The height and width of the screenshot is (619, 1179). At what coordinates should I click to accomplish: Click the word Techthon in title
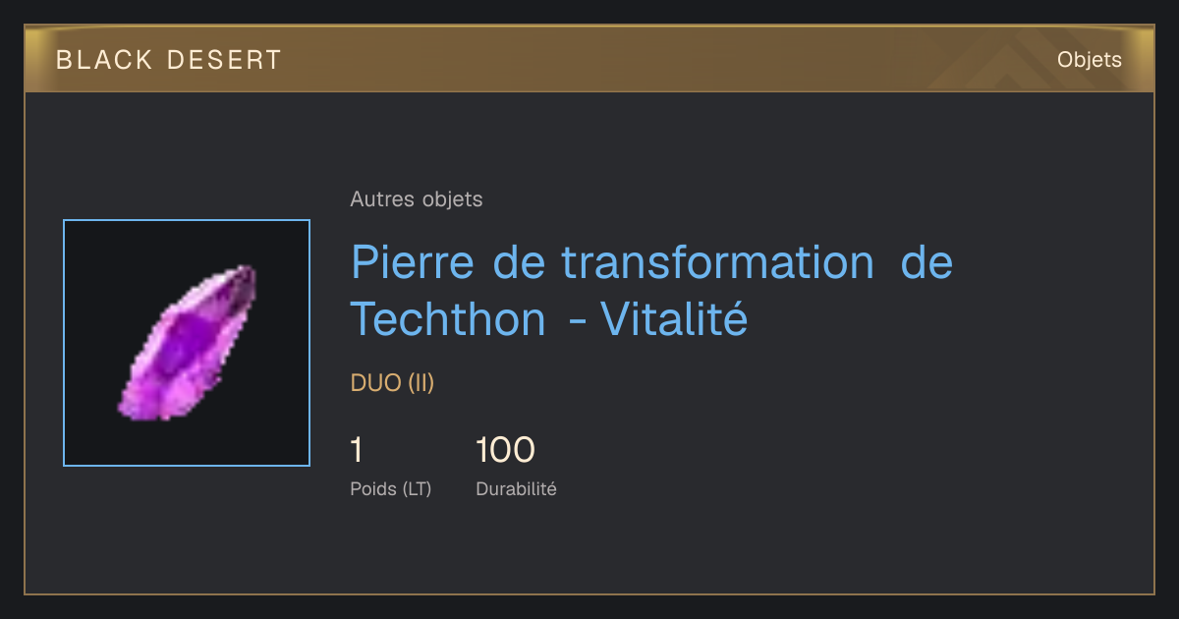coord(448,318)
